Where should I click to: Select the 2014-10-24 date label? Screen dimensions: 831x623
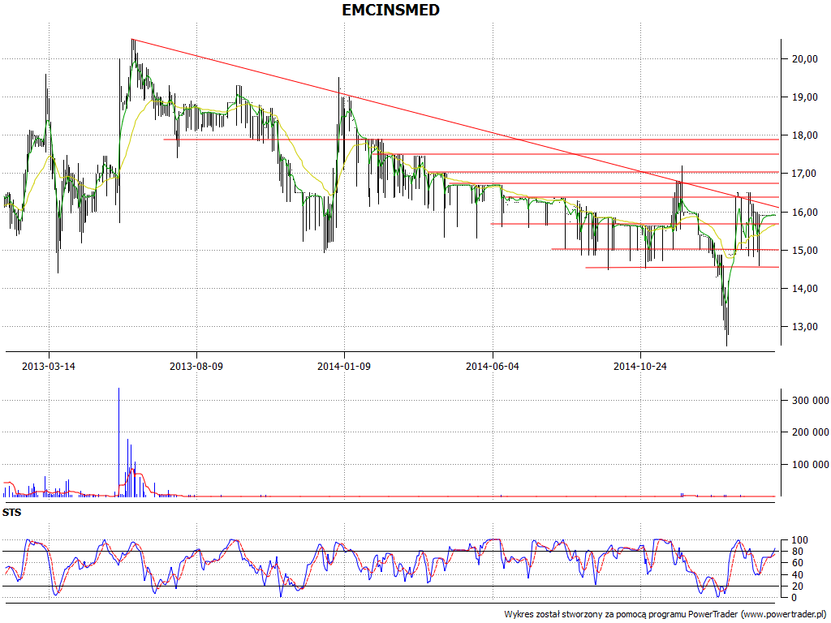pyautogui.click(x=640, y=366)
